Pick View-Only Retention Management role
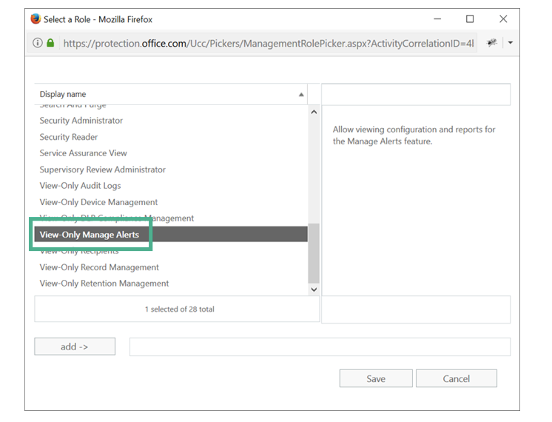Image resolution: width=552 pixels, height=422 pixels. (x=104, y=284)
